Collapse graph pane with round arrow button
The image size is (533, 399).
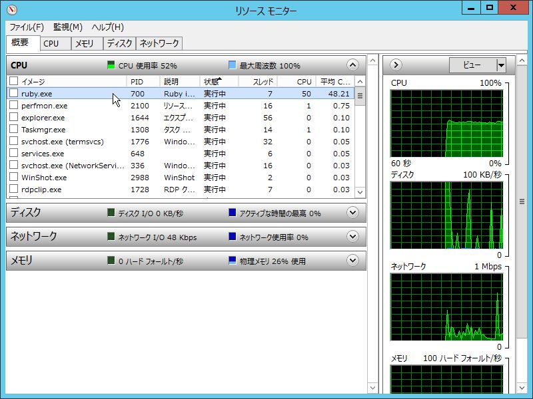tap(396, 65)
